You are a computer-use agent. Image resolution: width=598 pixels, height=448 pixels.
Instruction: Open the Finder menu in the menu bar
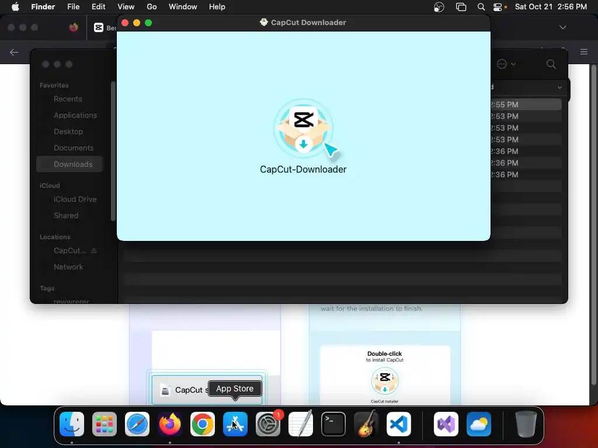click(43, 7)
